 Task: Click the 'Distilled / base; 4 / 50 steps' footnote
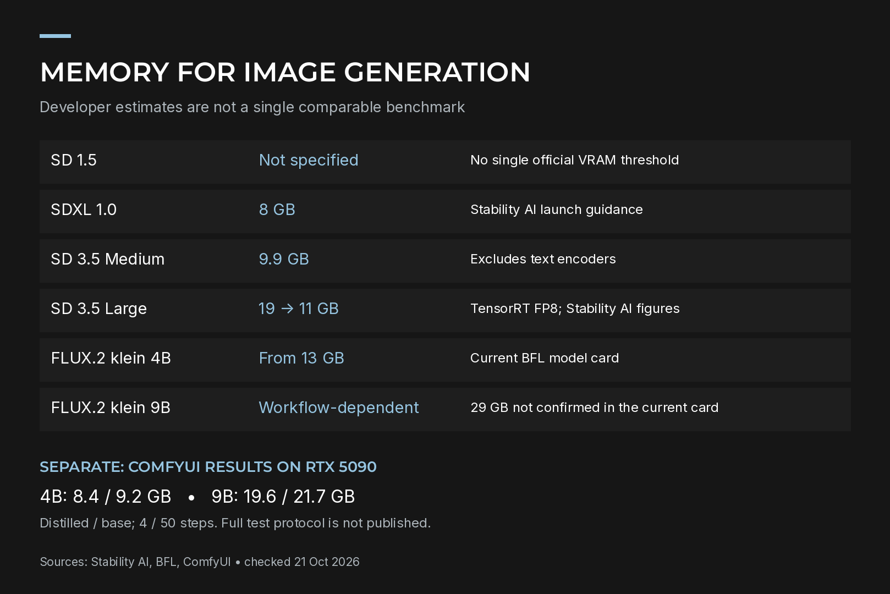[x=128, y=523]
